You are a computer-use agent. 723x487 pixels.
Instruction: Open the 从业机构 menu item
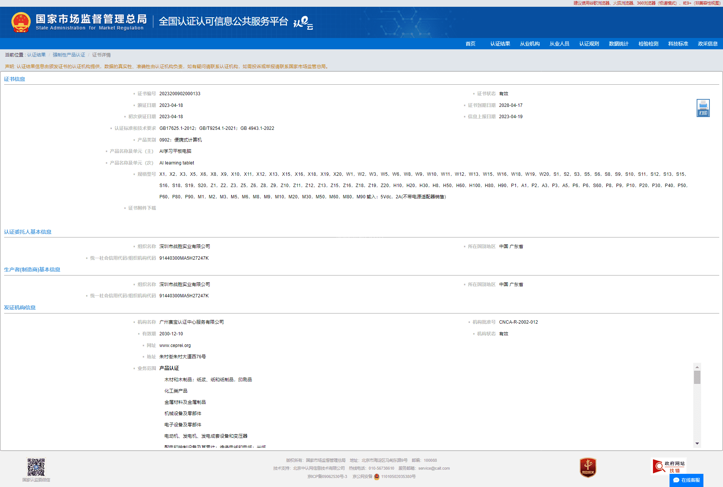point(530,44)
